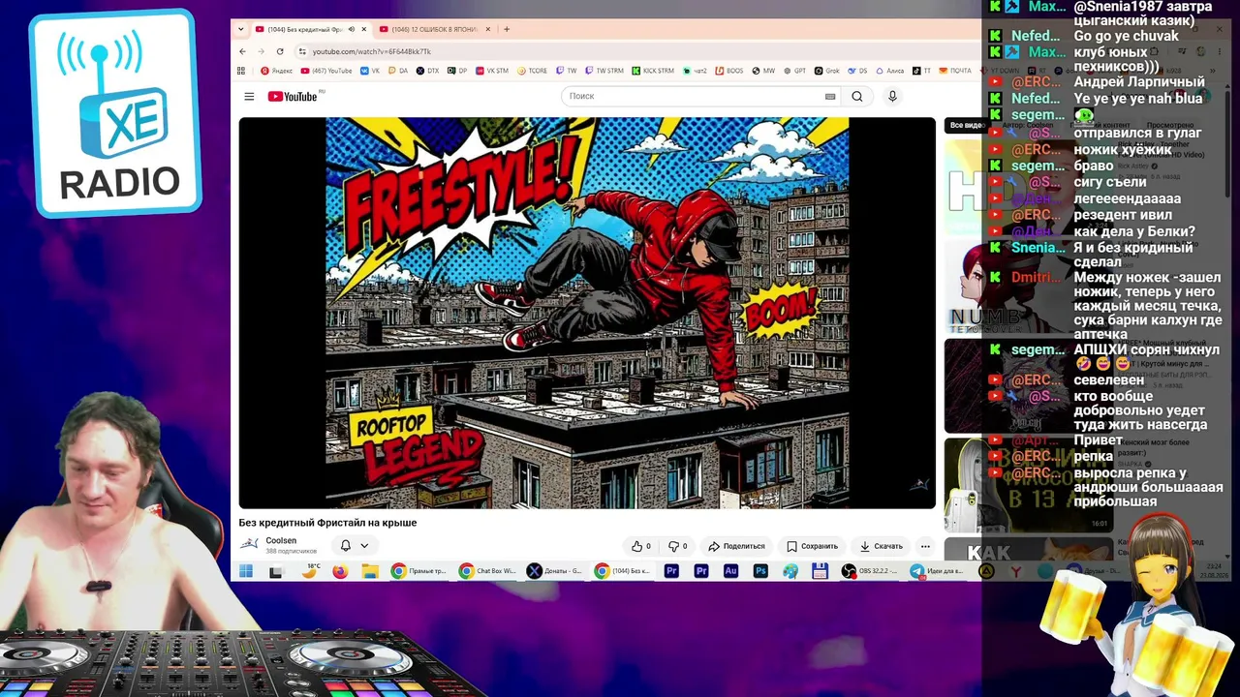Open the BOOS bookmark
The width and height of the screenshot is (1240, 697).
coord(728,71)
